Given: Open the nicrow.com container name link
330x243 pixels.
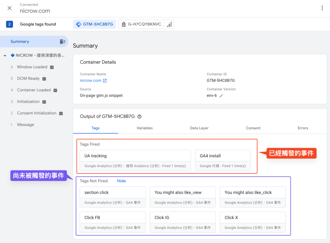Looking at the screenshot, I should pos(91,81).
